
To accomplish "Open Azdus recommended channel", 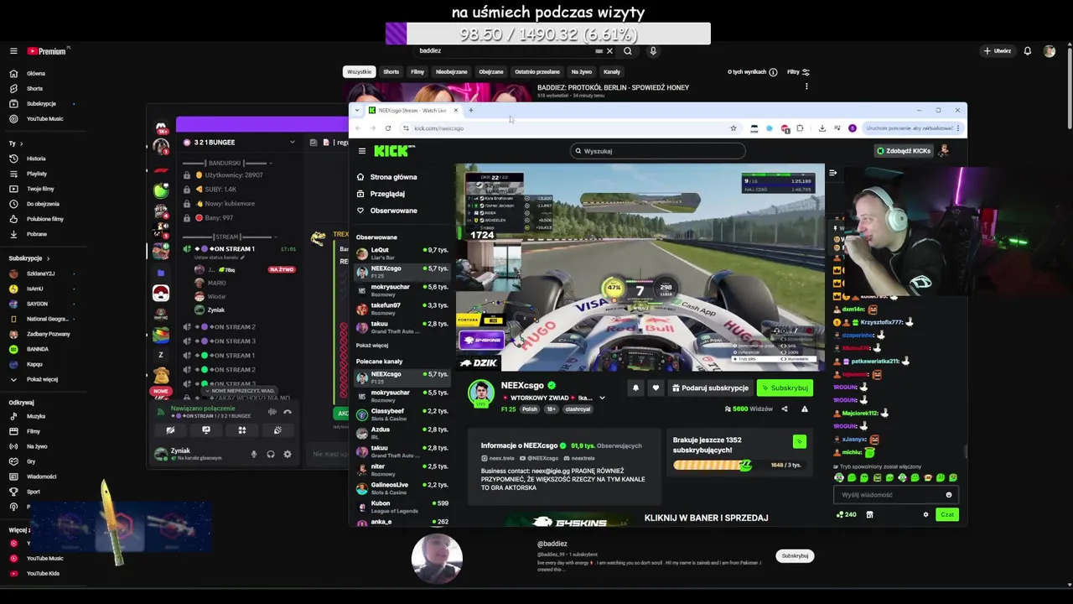I will 402,432.
